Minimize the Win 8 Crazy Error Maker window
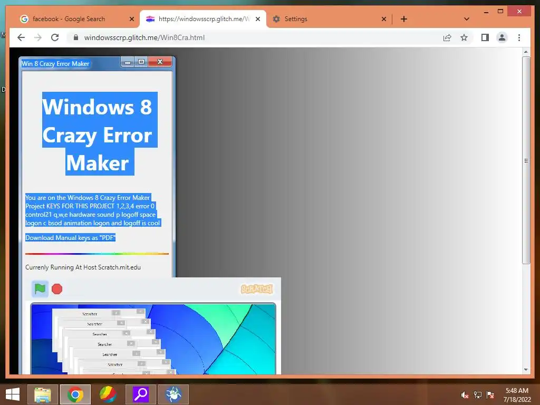Screen dimensions: 540x405 (128, 62)
